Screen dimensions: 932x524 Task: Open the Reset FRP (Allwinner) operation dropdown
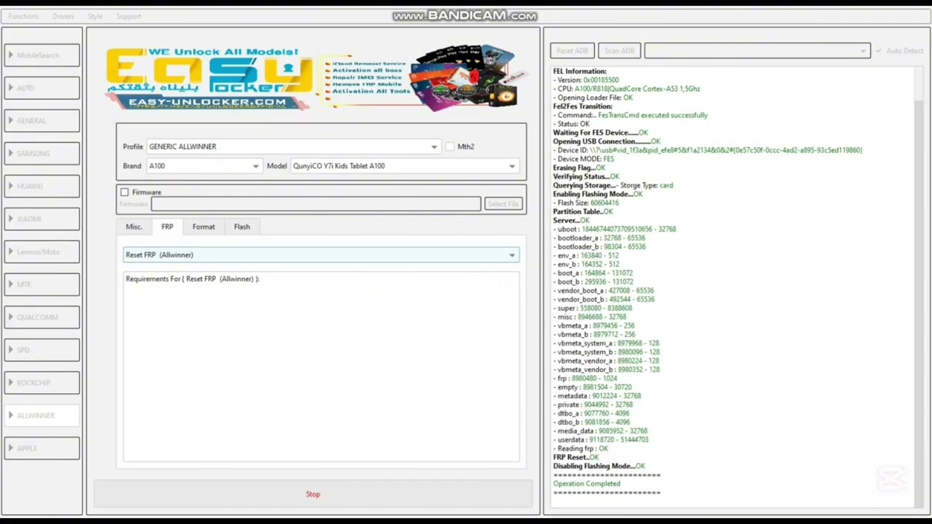tap(321, 255)
